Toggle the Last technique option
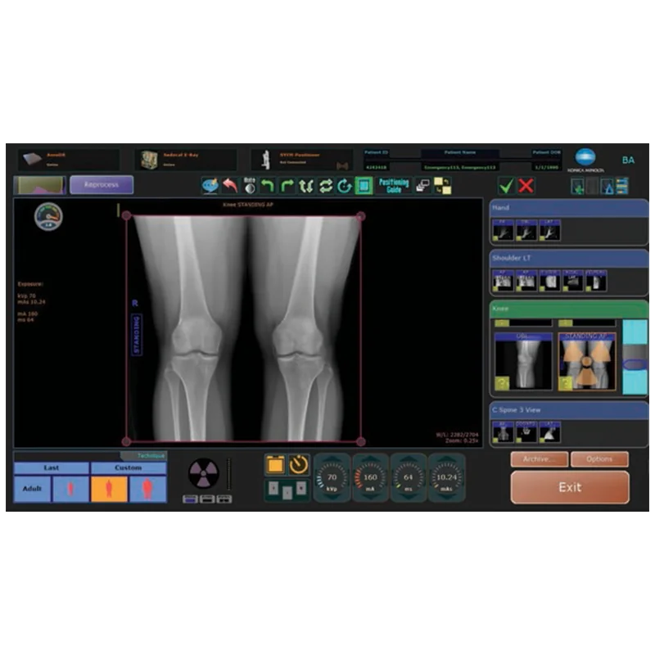The width and height of the screenshot is (655, 655). 52,468
